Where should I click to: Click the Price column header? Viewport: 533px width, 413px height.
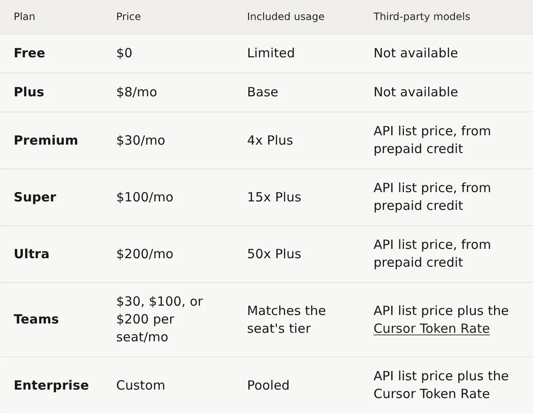[x=128, y=17]
